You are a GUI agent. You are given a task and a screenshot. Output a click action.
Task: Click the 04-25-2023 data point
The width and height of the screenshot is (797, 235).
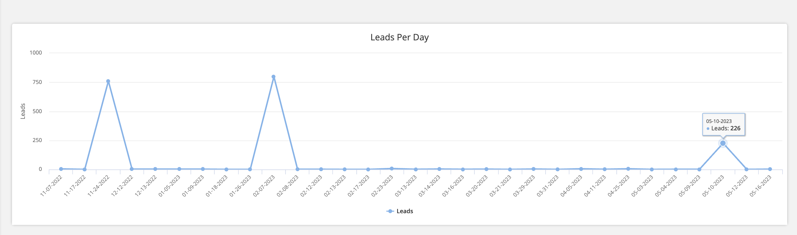[x=628, y=169]
